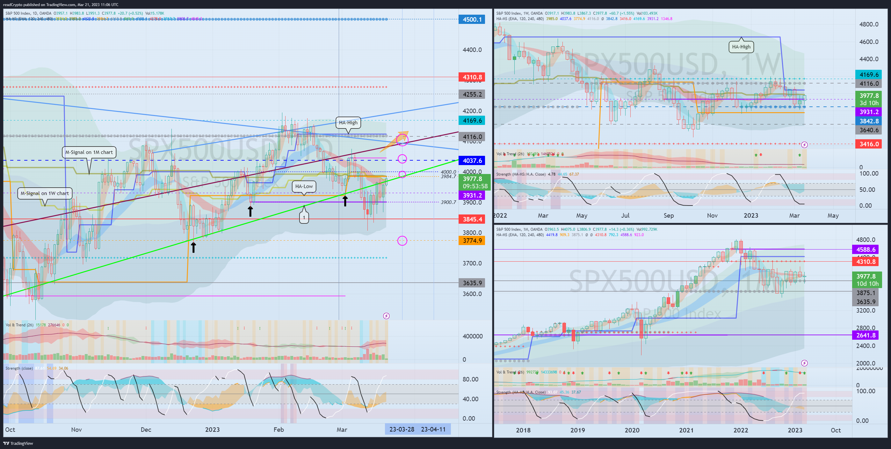Click the gray 4116.0 label on daily chart
Screen dimensions: 891x449
pyautogui.click(x=472, y=137)
